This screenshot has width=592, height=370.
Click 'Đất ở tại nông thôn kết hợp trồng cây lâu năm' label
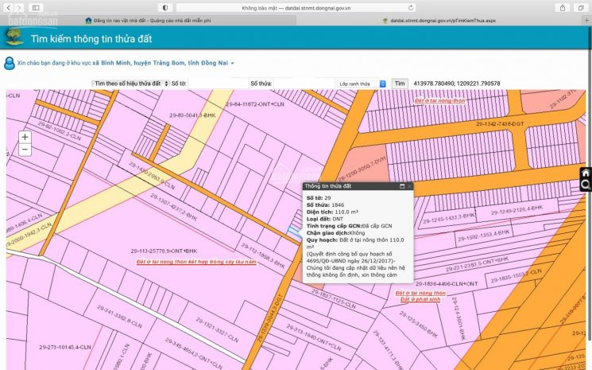pos(196,262)
